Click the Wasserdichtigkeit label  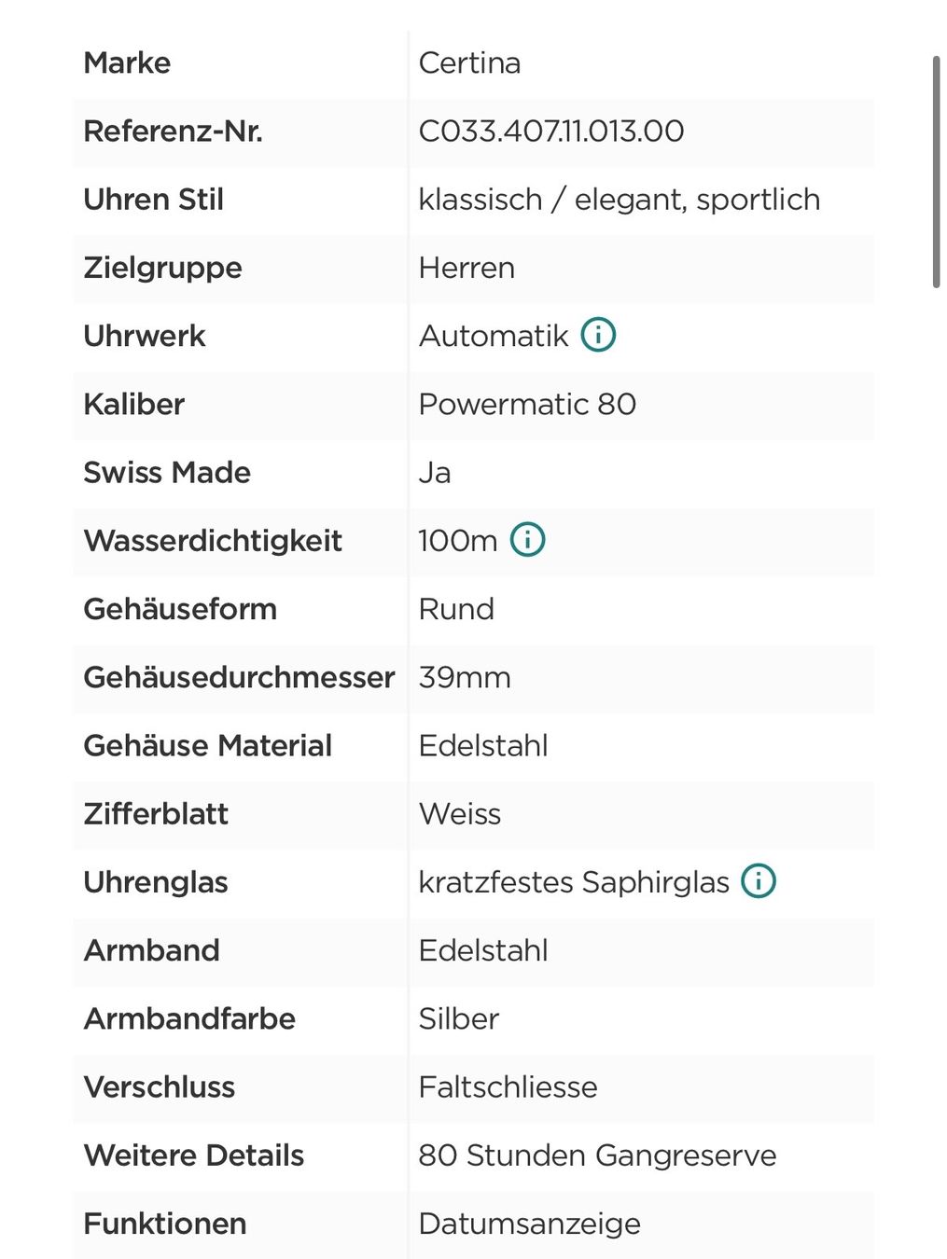tap(213, 541)
